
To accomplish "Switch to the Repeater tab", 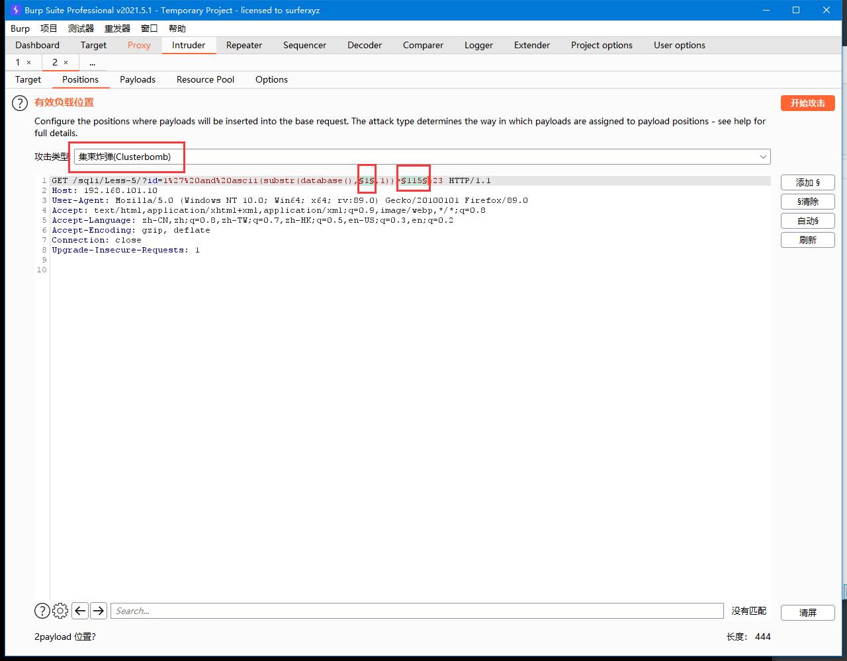I will (244, 45).
